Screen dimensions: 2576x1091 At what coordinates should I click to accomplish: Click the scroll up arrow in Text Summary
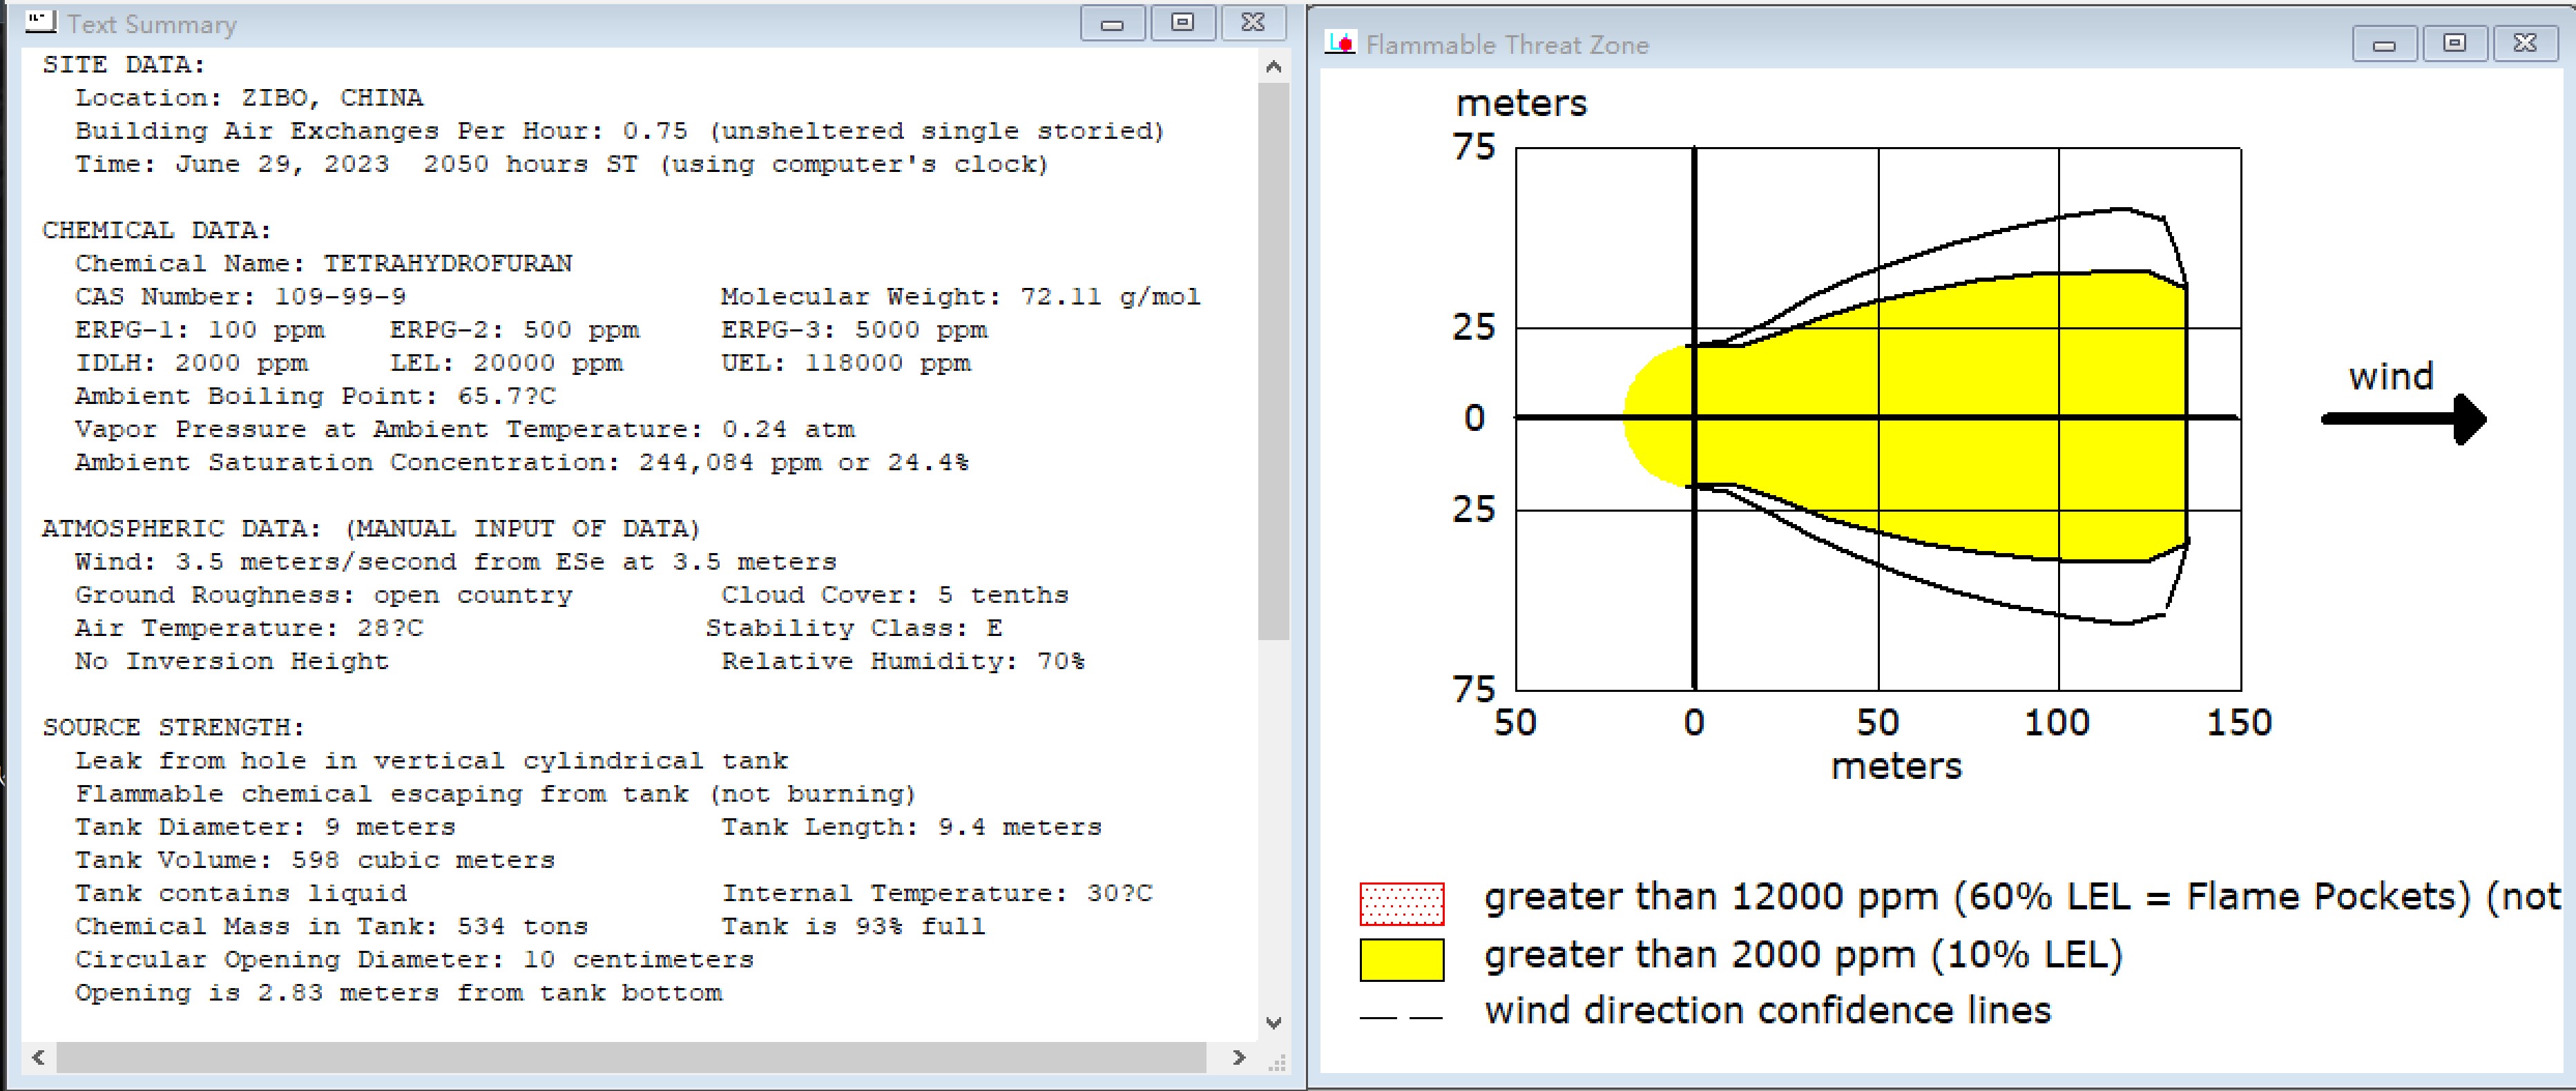point(1273,67)
